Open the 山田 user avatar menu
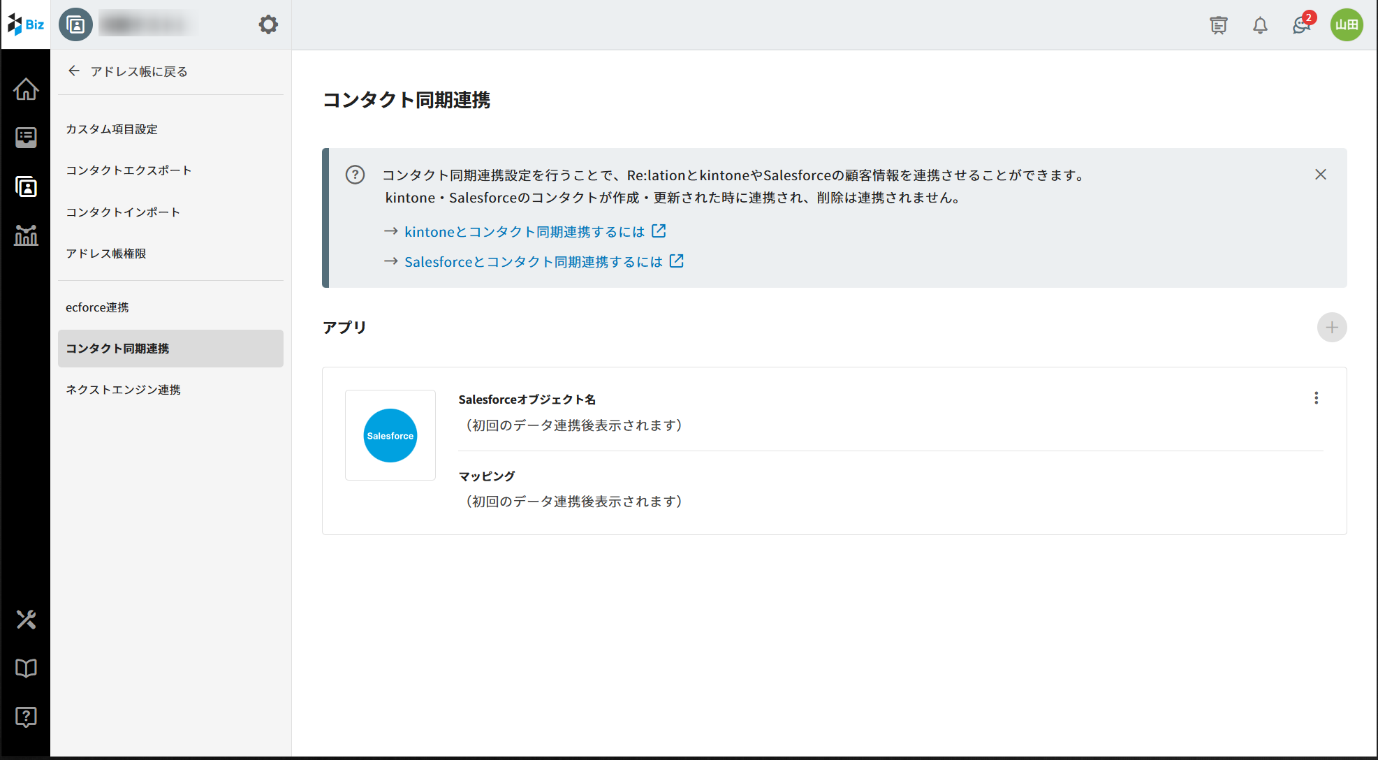This screenshot has width=1378, height=760. pyautogui.click(x=1347, y=25)
